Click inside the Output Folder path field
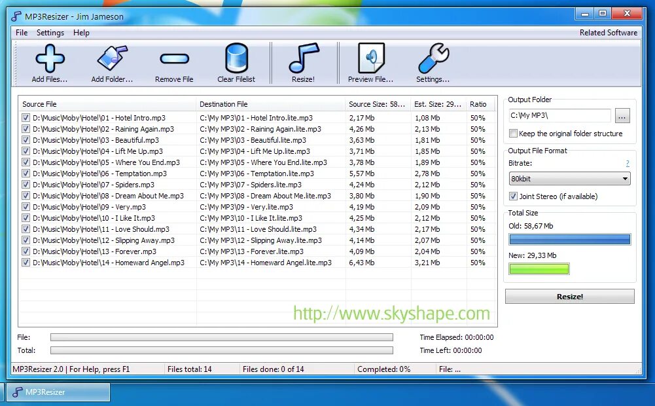The height and width of the screenshot is (406, 655). [559, 115]
